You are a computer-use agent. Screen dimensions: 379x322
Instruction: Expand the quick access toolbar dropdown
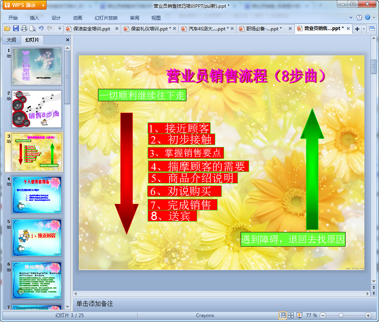60,28
